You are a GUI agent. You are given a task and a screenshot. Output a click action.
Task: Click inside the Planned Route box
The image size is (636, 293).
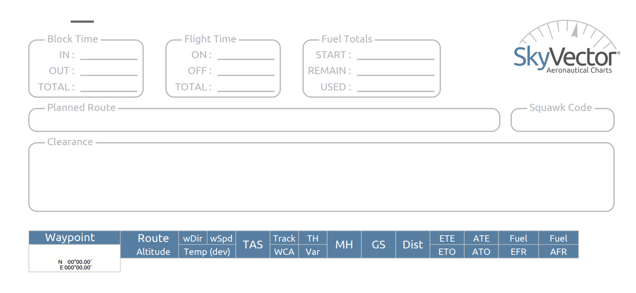pos(264,121)
